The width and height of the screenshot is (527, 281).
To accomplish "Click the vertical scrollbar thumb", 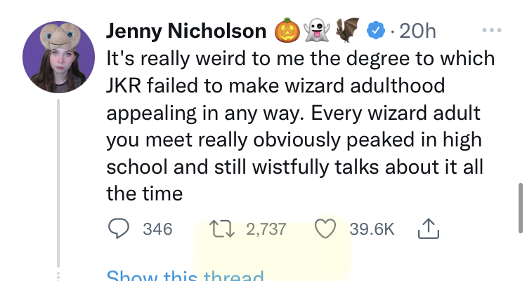I will coord(521,208).
